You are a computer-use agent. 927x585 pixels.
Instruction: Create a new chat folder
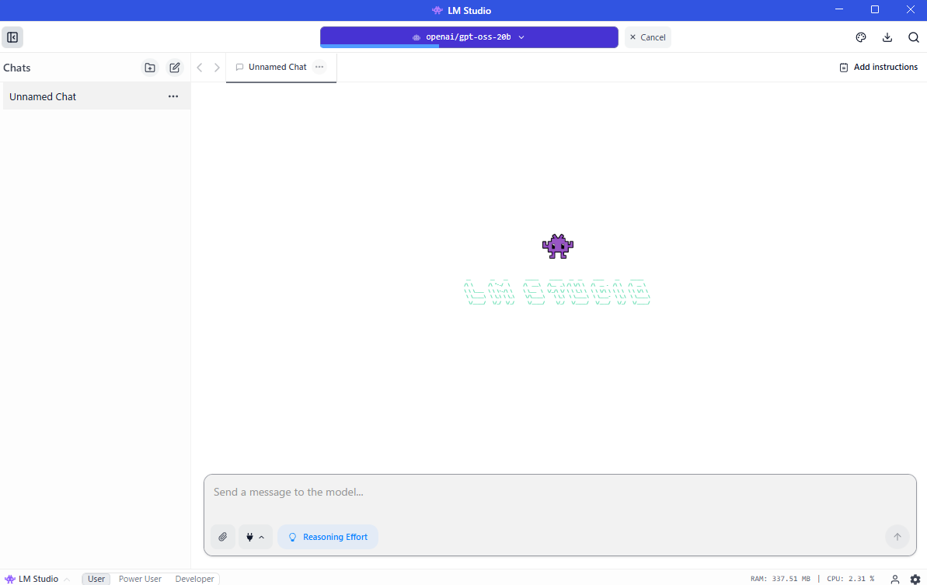[x=150, y=68]
